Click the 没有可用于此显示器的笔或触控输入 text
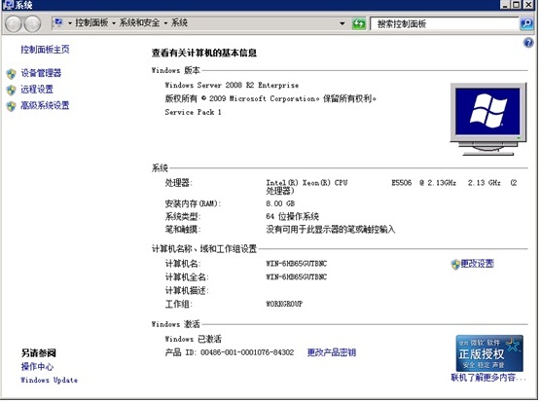 pyautogui.click(x=330, y=230)
